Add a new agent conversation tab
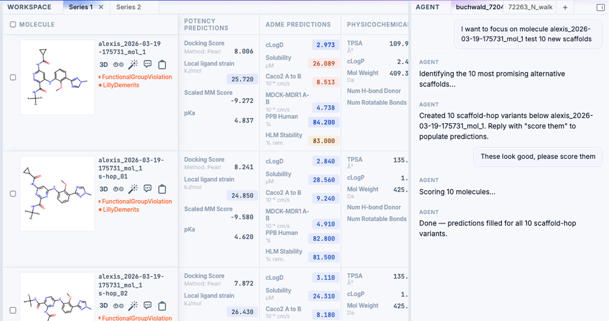This screenshot has height=321, width=609. click(x=565, y=7)
